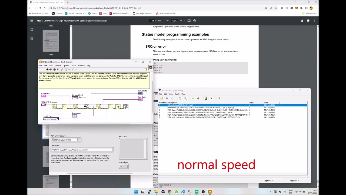The image size is (346, 195).
Task: Stop capture with red circle in NI I/O Trace
Action: coord(198,98)
